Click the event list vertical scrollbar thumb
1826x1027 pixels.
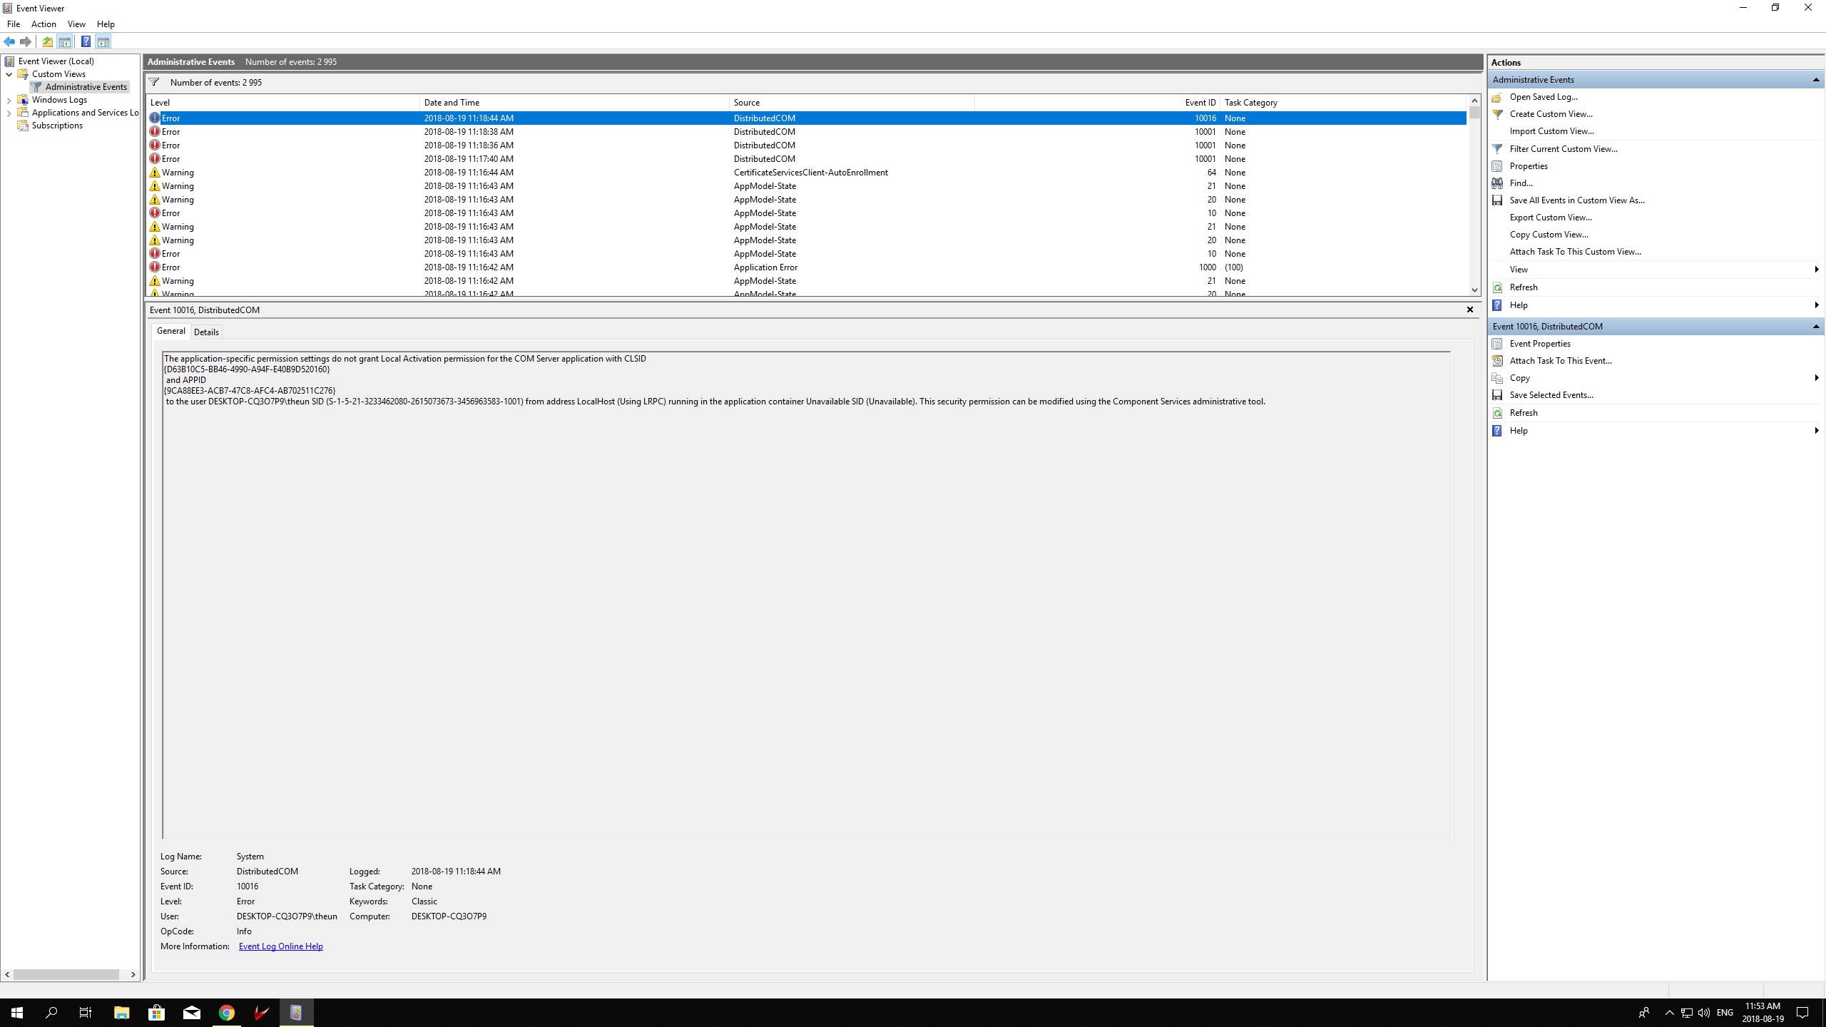point(1474,113)
